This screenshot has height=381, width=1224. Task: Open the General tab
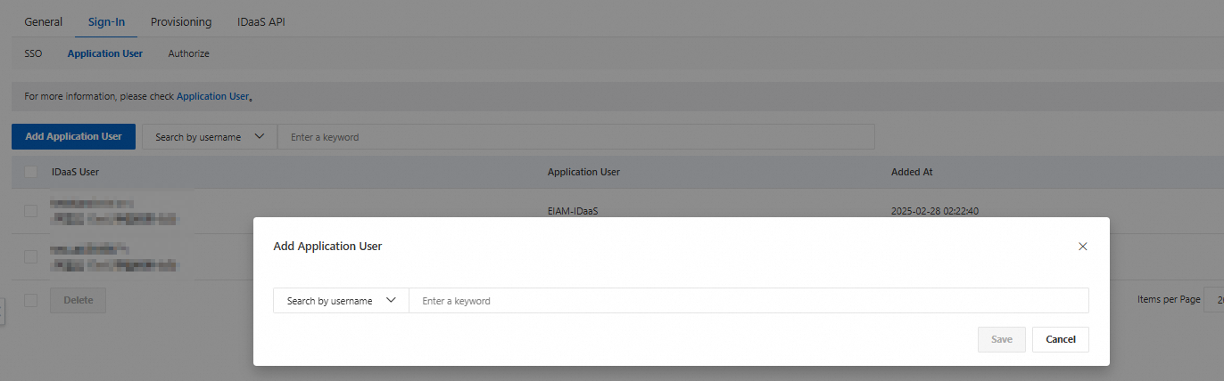coord(43,21)
